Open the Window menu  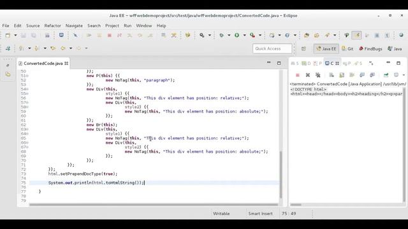tap(144, 25)
